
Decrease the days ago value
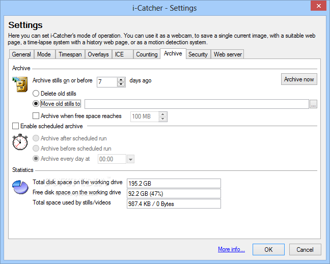[121, 84]
